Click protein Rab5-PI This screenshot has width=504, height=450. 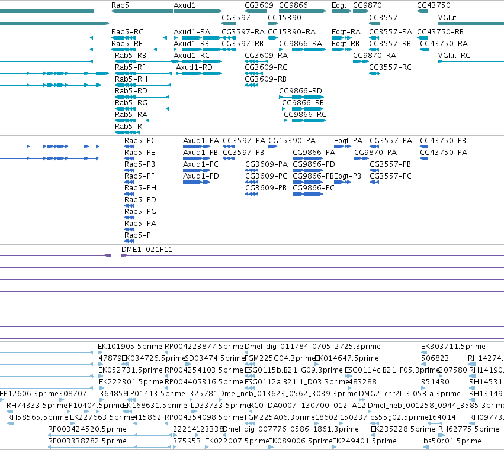(139, 235)
